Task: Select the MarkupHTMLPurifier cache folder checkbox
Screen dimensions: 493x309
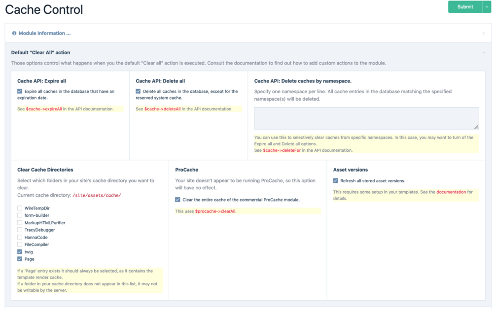Action: pyautogui.click(x=20, y=223)
